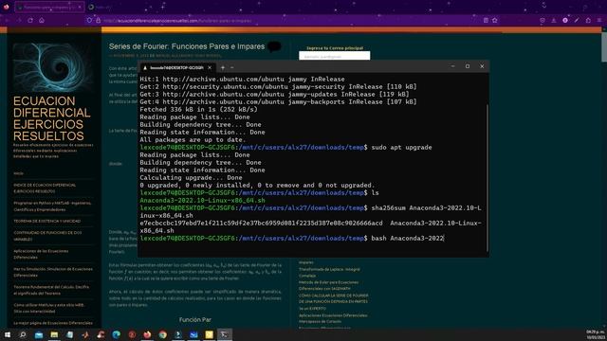
Task: Click terminal line 'All packages are up to date.'
Action: coord(193,139)
